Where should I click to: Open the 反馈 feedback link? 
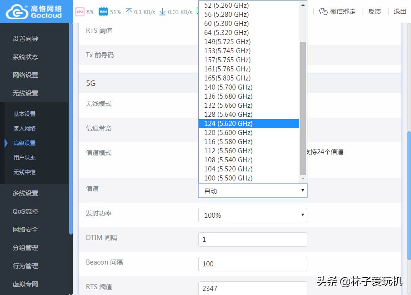(x=374, y=11)
